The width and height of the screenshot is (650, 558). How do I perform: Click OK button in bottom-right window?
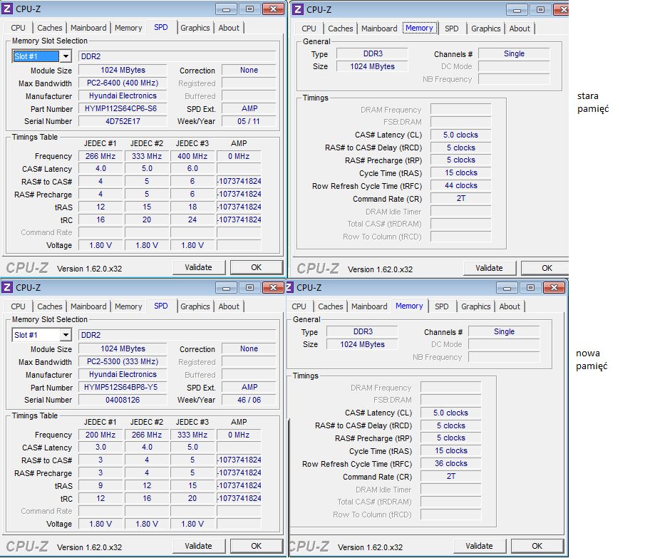tap(537, 546)
